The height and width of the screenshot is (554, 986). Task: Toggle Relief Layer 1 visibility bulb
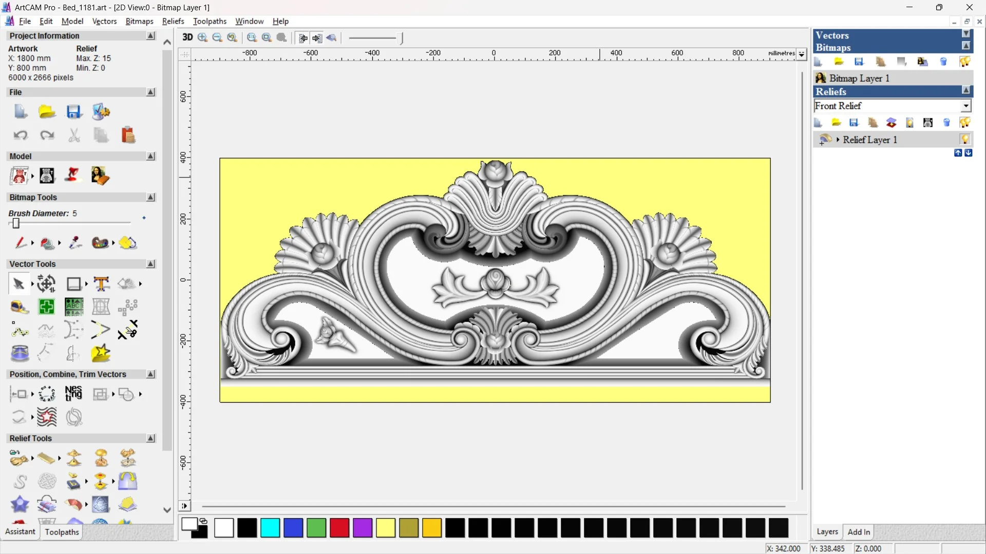click(965, 140)
